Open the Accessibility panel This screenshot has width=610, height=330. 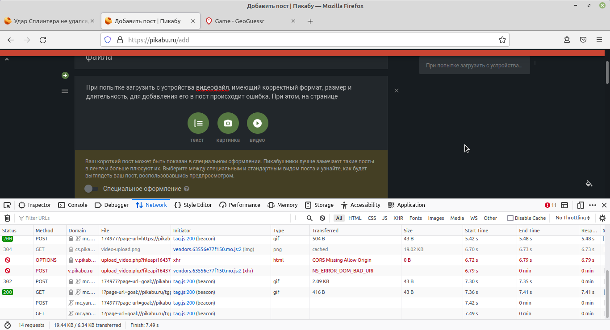361,205
